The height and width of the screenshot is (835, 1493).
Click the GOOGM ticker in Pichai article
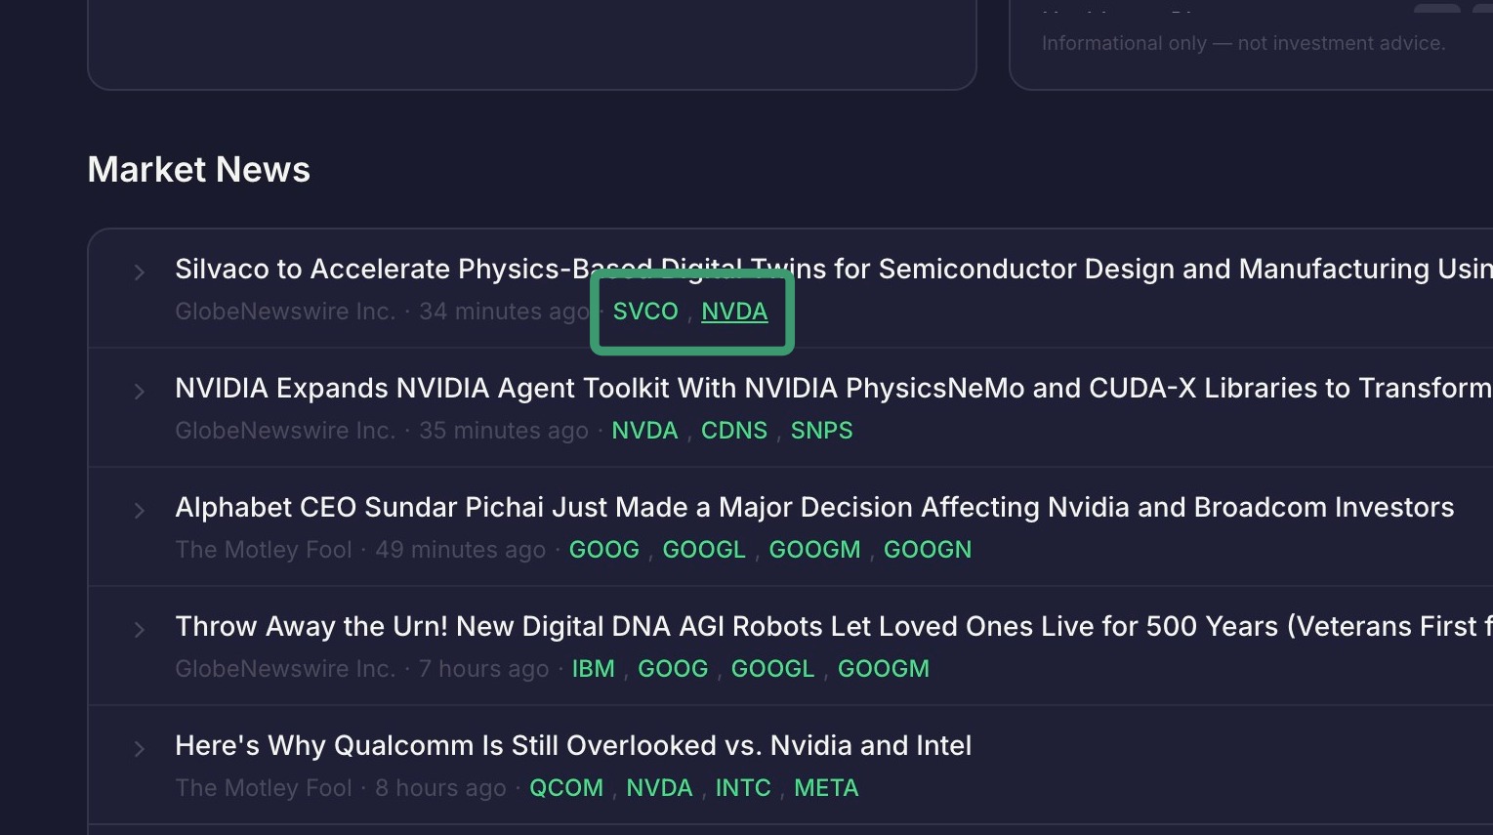(x=814, y=550)
